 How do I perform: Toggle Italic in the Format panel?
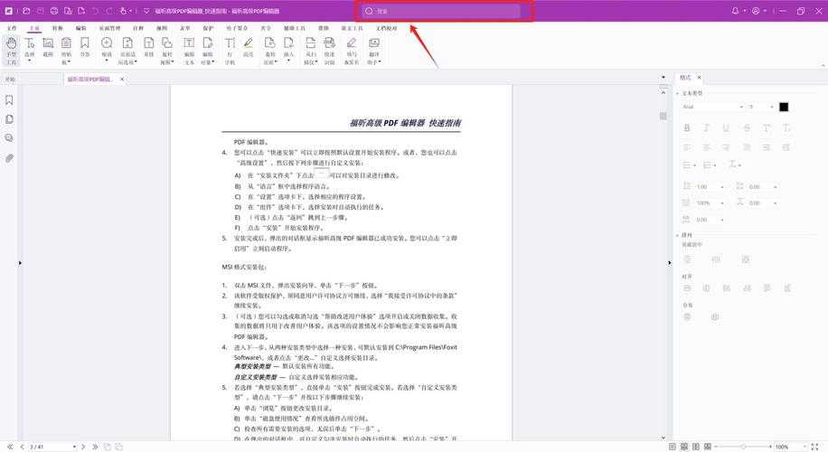coord(707,127)
